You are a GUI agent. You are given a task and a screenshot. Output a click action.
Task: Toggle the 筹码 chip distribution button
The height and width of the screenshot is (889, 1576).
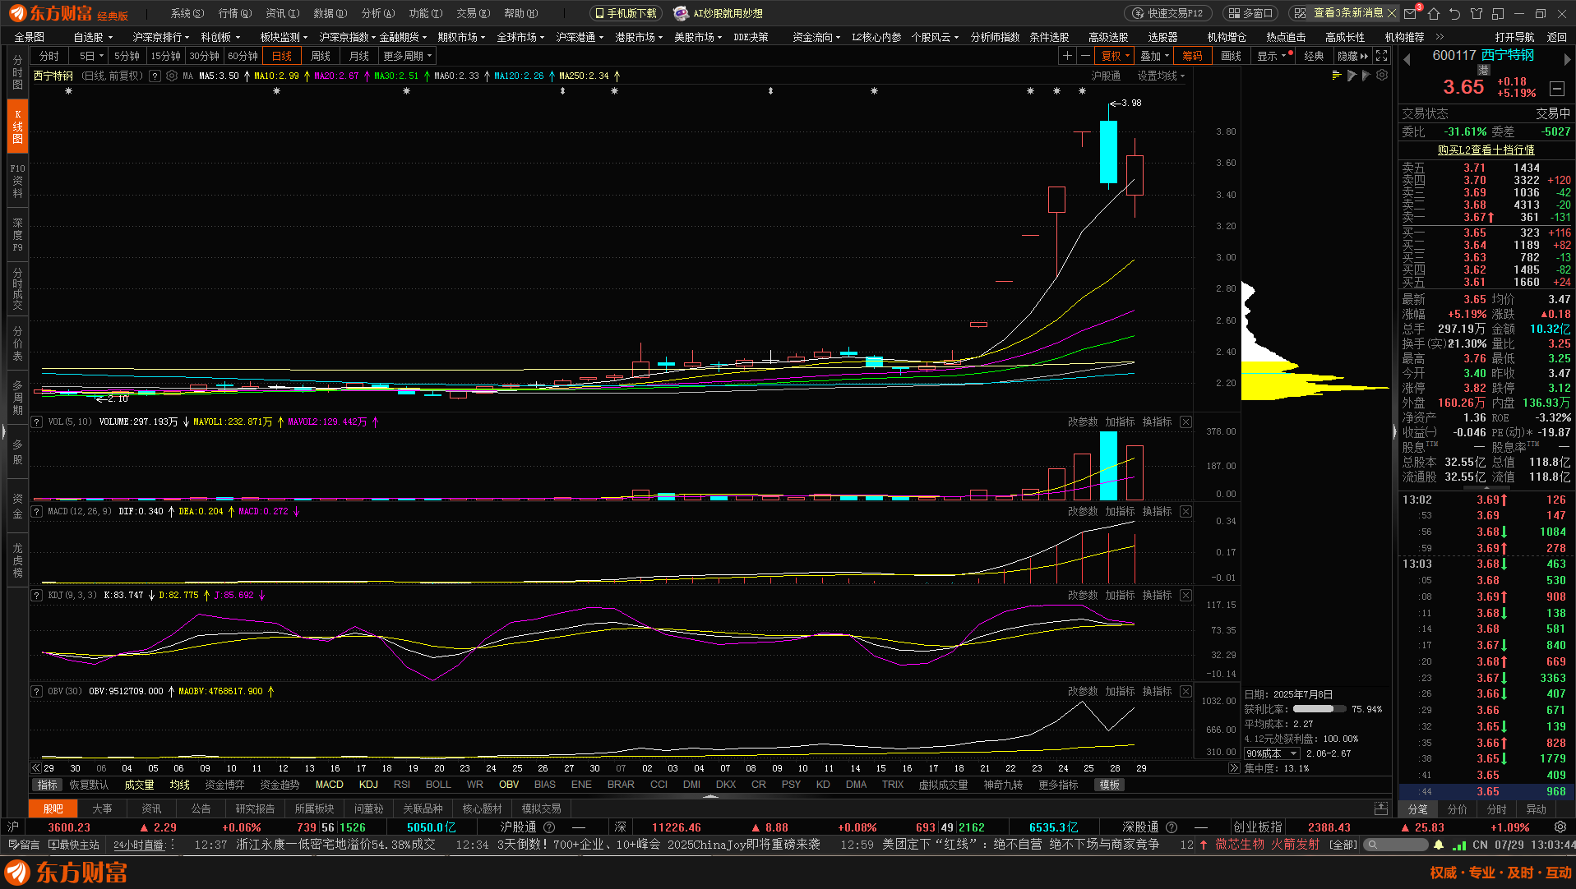[1192, 56]
